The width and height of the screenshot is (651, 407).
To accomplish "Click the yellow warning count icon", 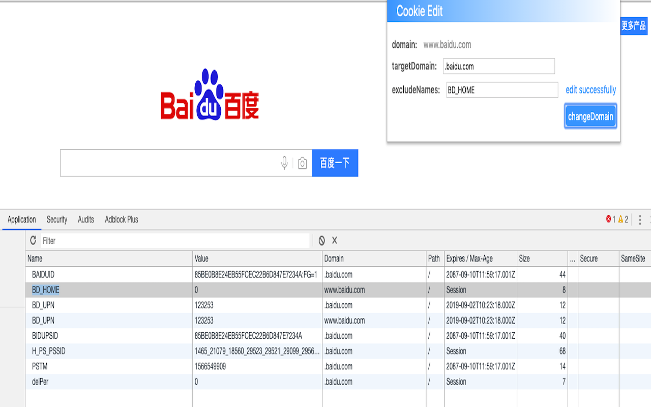I will pos(620,219).
